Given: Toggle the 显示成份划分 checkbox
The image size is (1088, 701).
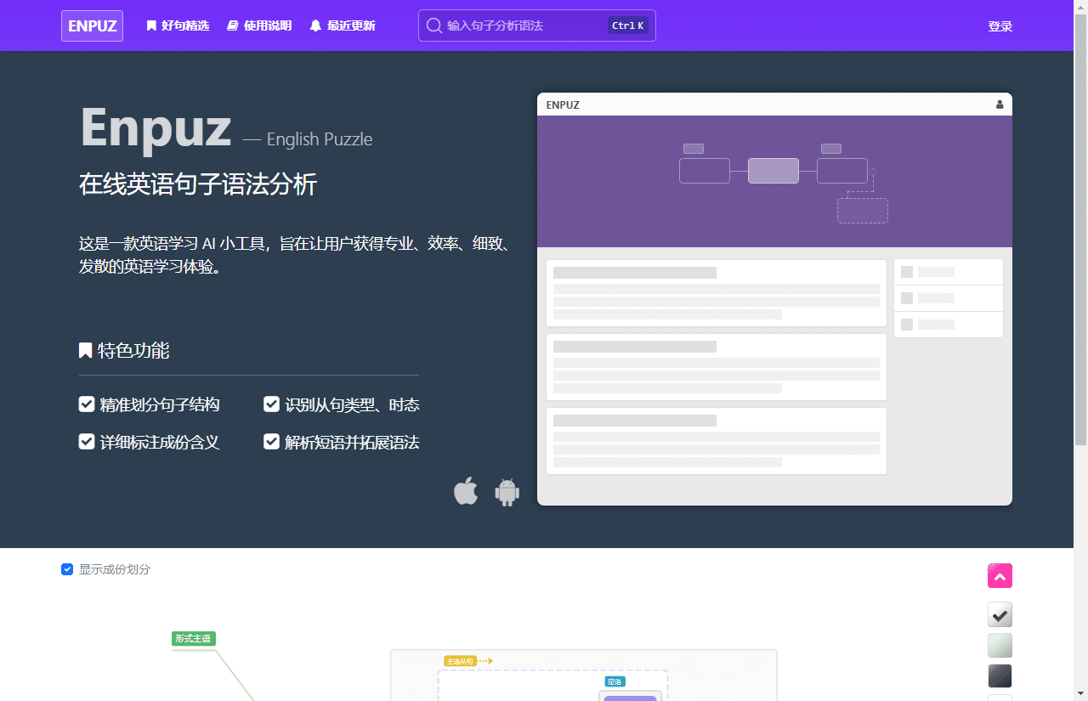Looking at the screenshot, I should click(67, 569).
